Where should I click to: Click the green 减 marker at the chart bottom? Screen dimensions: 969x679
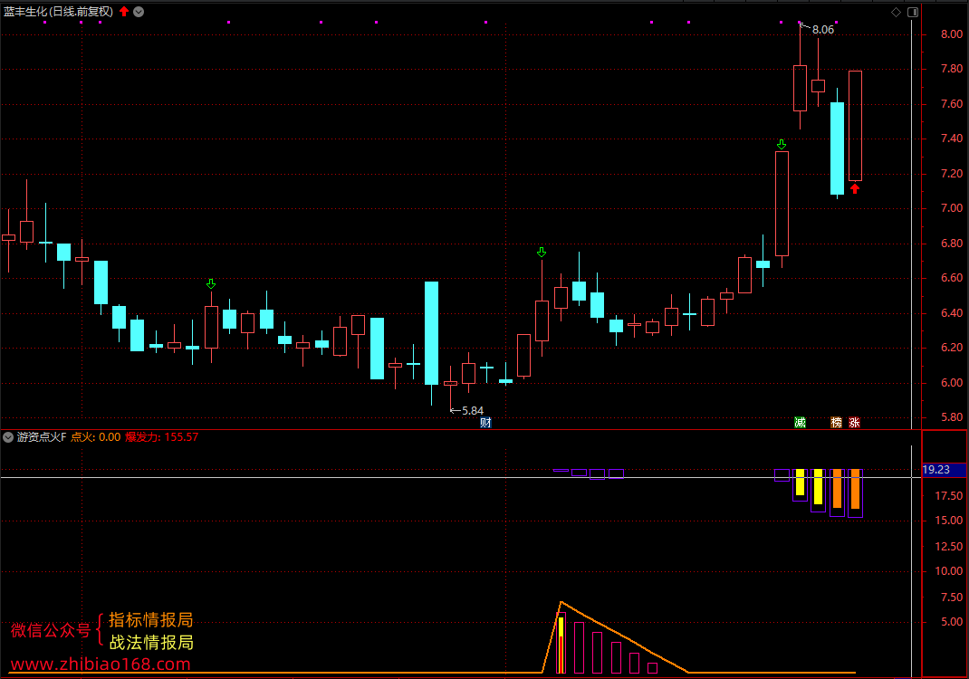pos(800,423)
